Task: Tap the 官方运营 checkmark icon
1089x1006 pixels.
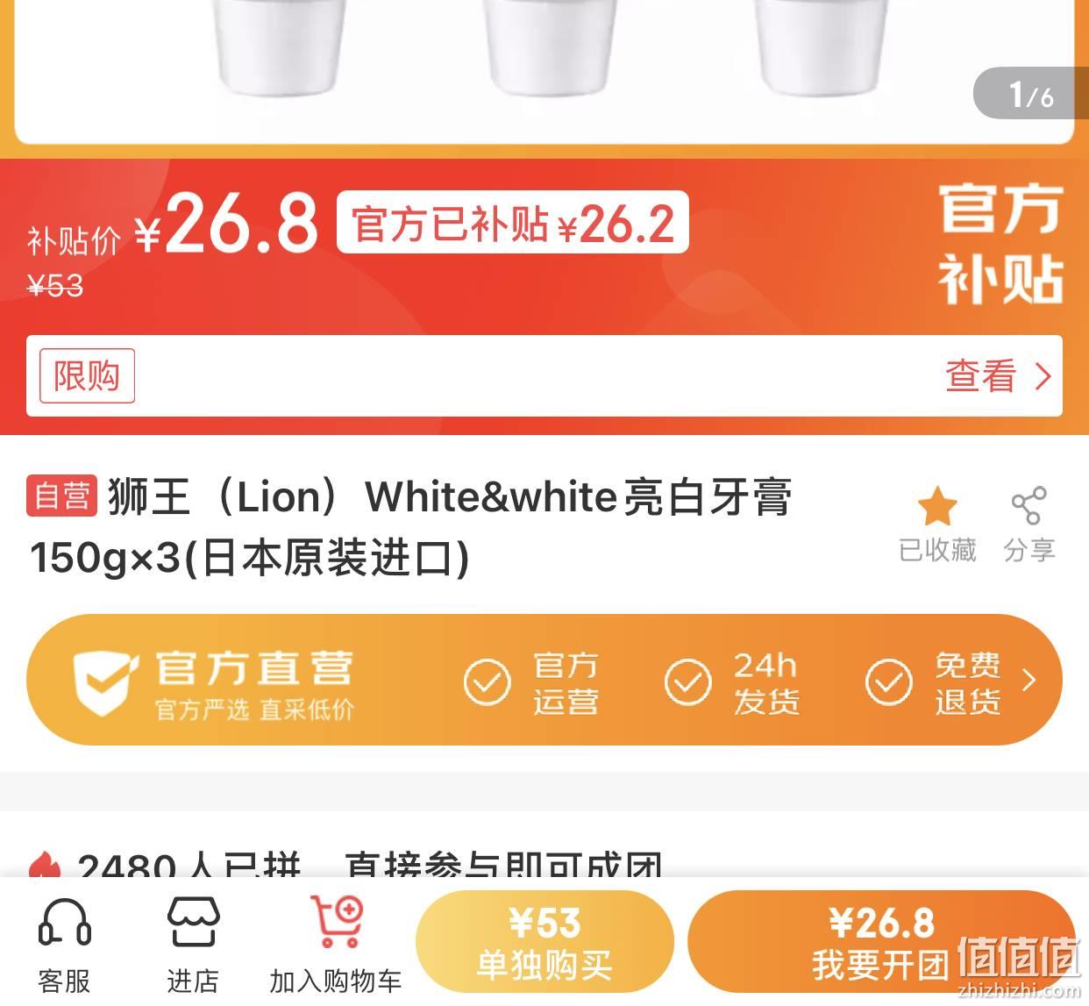Action: tap(487, 681)
